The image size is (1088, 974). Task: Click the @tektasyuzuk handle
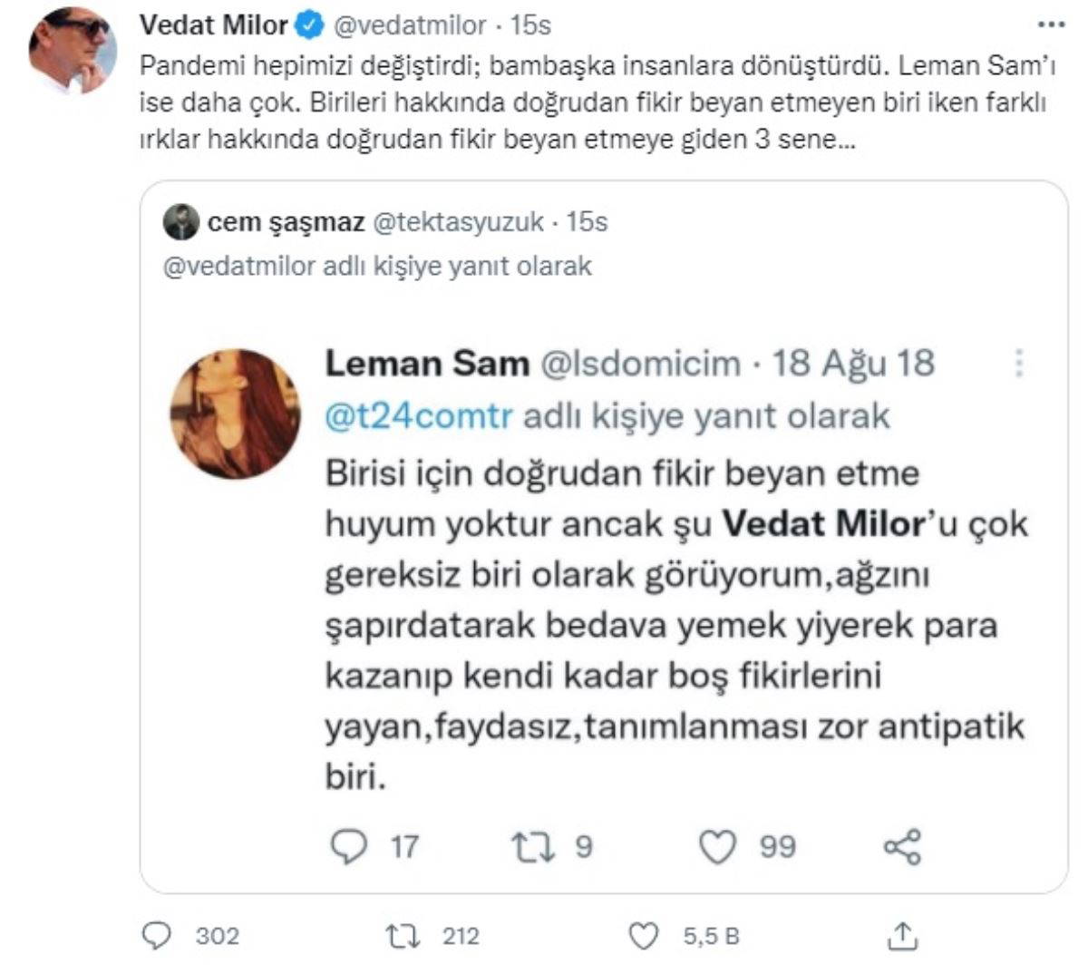[458, 222]
